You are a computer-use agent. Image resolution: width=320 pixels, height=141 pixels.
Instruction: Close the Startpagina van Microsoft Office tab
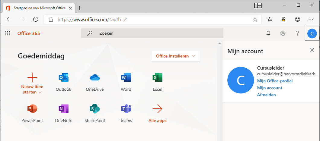click(x=70, y=8)
